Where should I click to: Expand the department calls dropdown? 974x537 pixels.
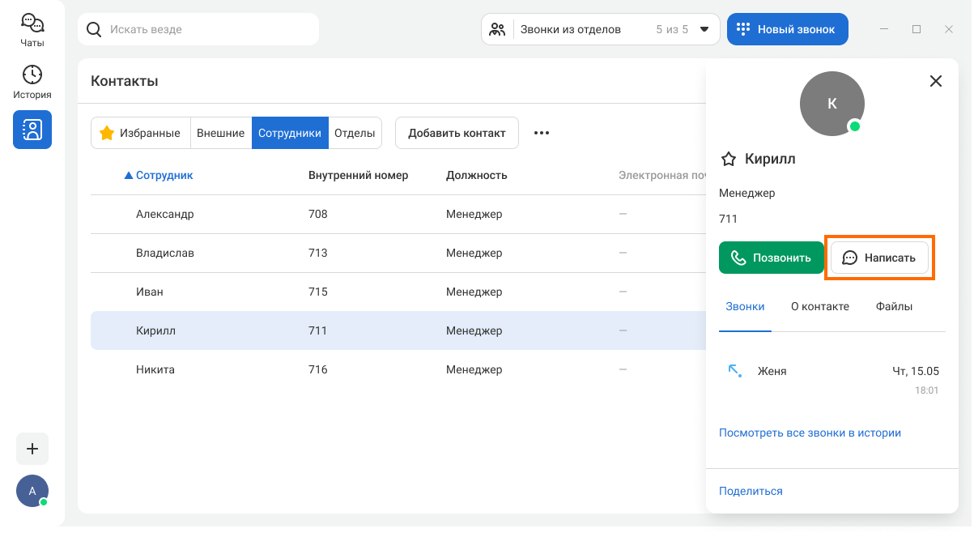click(x=704, y=29)
